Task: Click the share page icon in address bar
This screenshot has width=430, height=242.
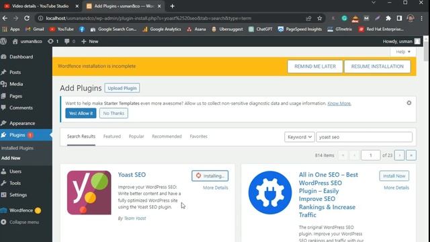Action: tap(308, 18)
